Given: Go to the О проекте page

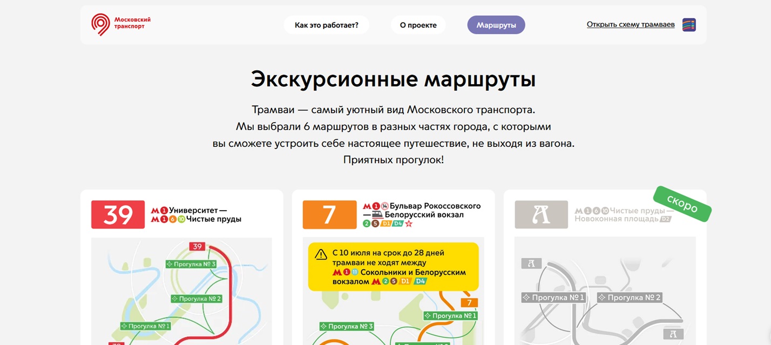Looking at the screenshot, I should pos(418,25).
